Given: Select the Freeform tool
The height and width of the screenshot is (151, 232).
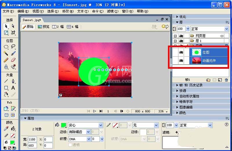Looking at the screenshot, I should 6,94.
